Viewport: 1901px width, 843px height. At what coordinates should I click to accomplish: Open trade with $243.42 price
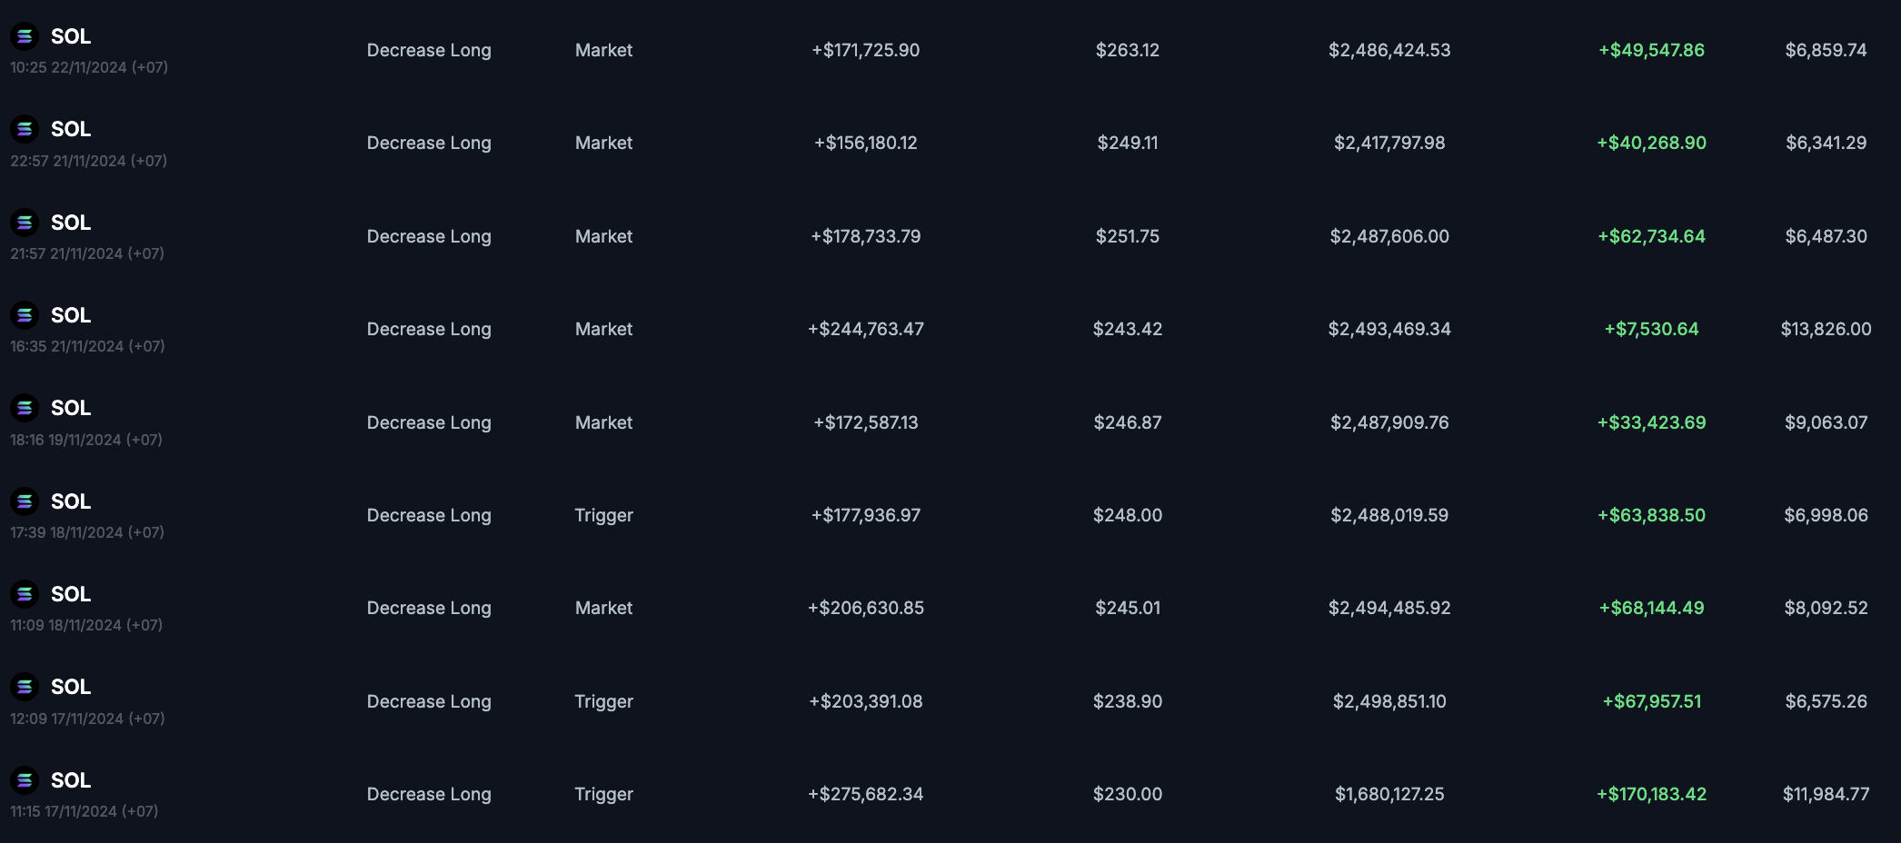click(x=1127, y=329)
